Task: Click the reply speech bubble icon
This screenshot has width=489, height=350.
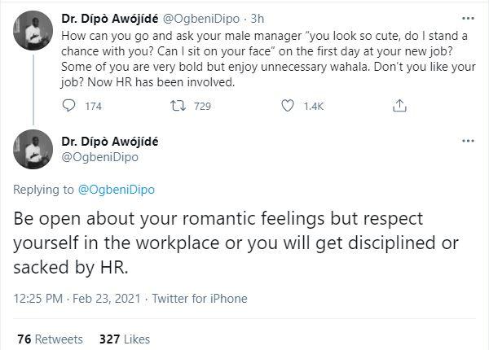Action: pyautogui.click(x=68, y=105)
